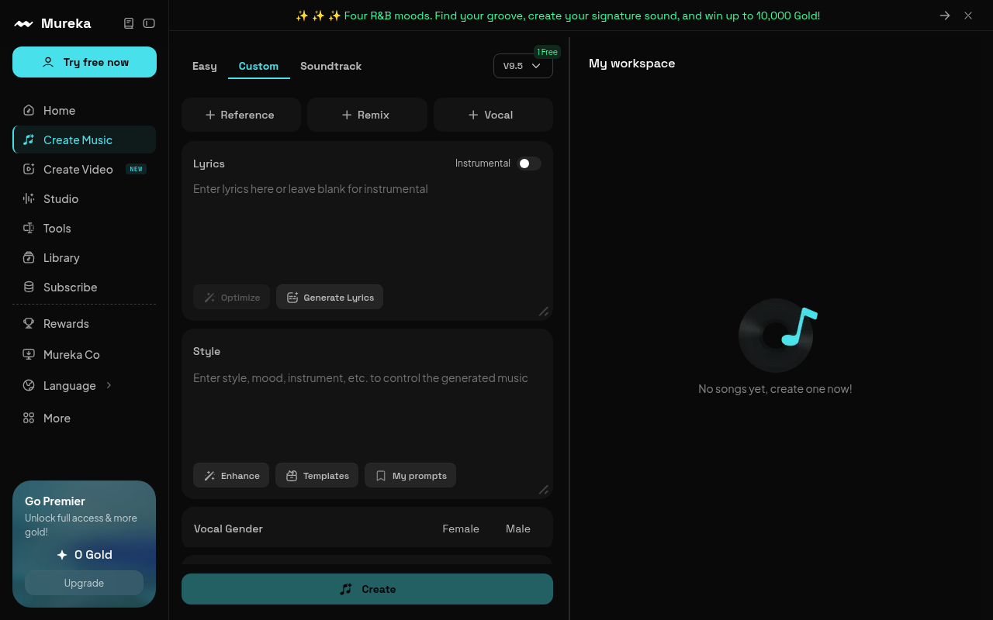This screenshot has height=620, width=993.
Task: Open the docs book icon beside Mureka logo
Action: pyautogui.click(x=129, y=23)
